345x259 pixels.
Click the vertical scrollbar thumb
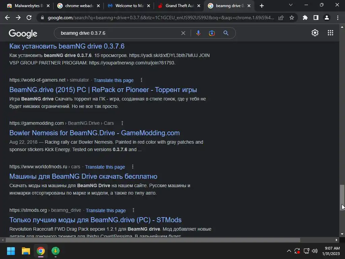click(x=342, y=198)
